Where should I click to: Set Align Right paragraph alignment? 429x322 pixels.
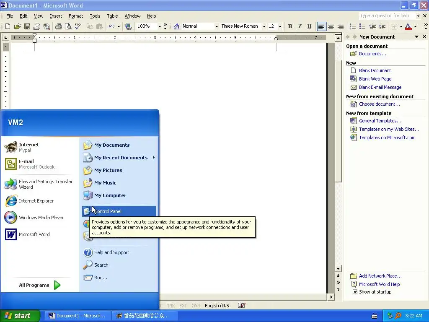tap(340, 26)
